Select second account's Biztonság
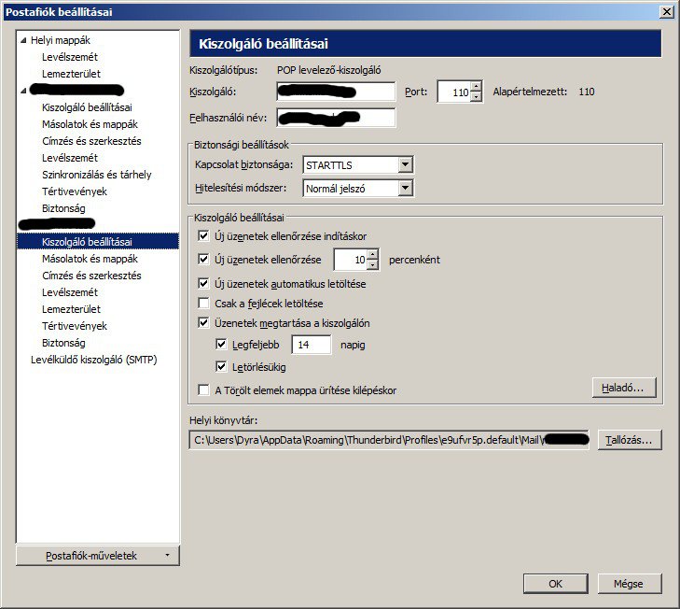680x609 pixels. tap(63, 343)
